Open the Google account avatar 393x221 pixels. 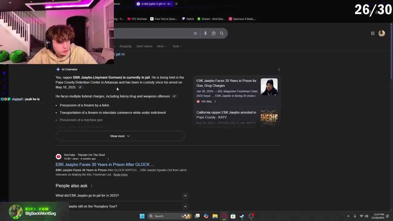pos(382,33)
